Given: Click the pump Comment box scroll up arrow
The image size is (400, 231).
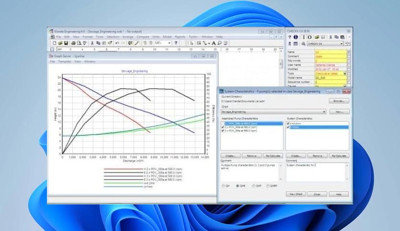Looking at the screenshot, I should pos(280,166).
